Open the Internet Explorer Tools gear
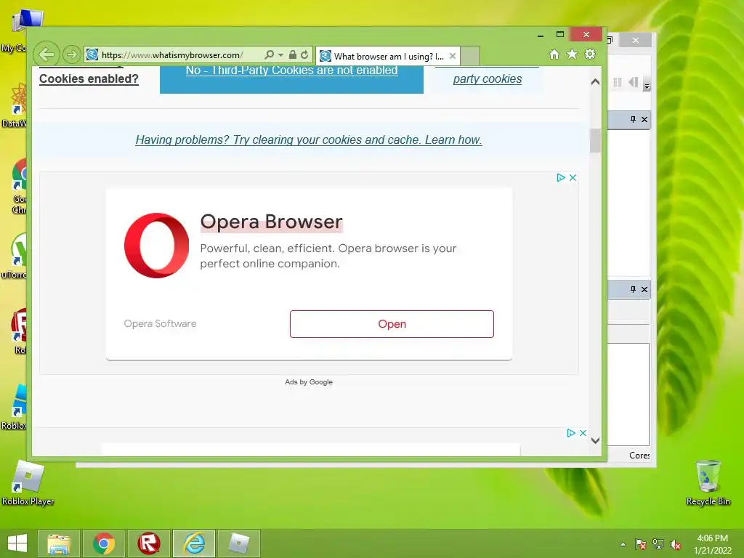The image size is (744, 558). click(590, 54)
